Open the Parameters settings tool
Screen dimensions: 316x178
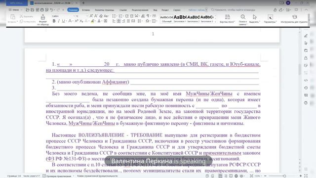(x=270, y=17)
